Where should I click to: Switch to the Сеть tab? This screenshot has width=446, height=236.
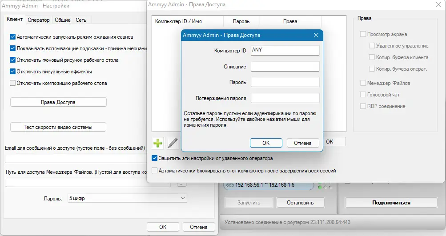81,20
